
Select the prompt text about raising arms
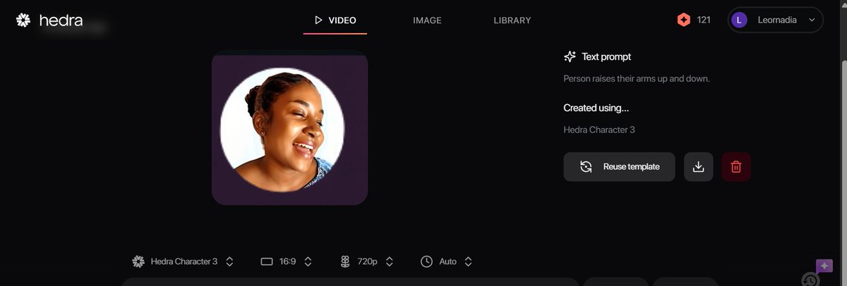(x=637, y=79)
